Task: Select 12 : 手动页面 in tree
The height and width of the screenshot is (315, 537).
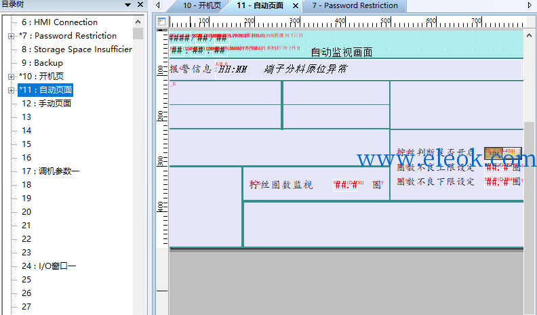Action: (x=46, y=104)
